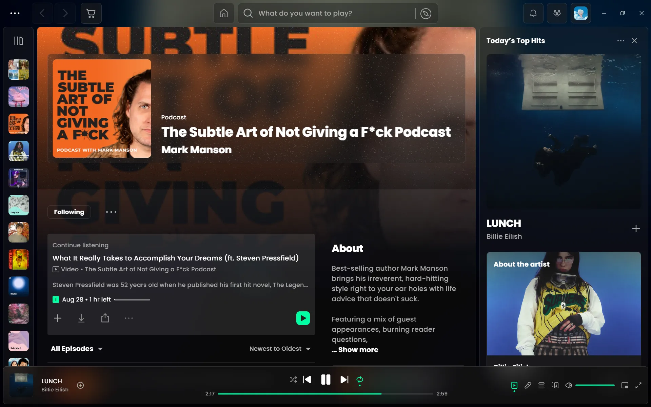
Task: Pause playback
Action: click(326, 380)
